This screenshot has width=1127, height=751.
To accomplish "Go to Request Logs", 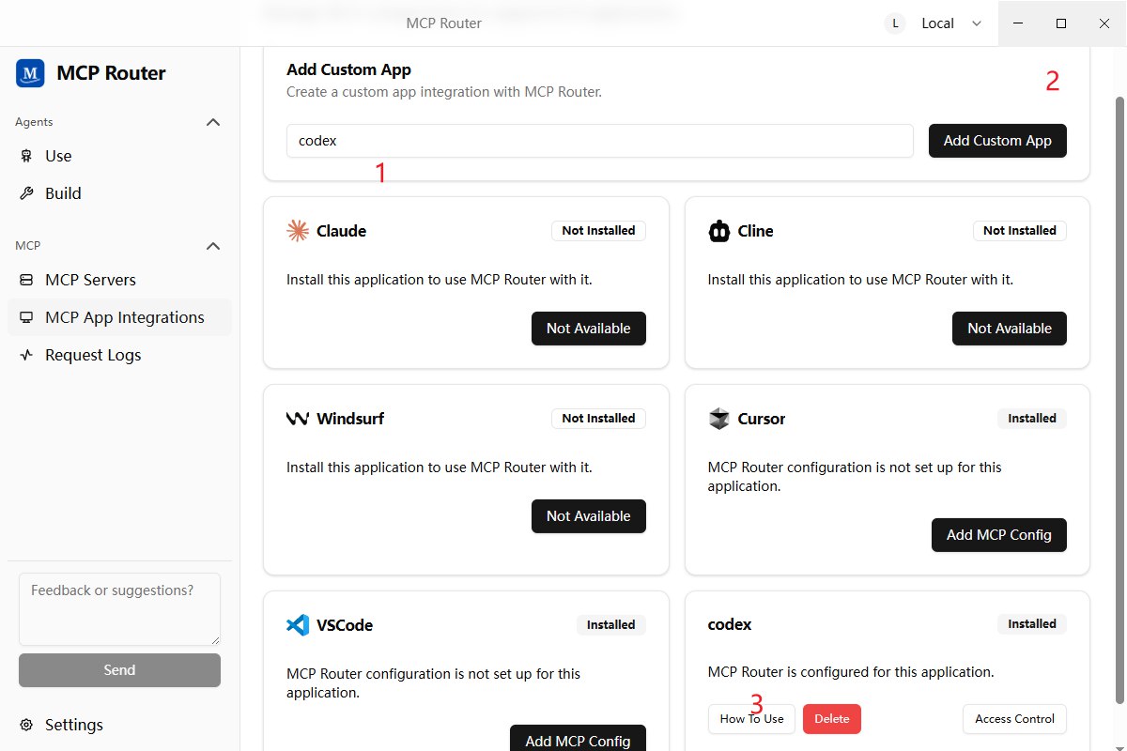I will click(x=92, y=355).
